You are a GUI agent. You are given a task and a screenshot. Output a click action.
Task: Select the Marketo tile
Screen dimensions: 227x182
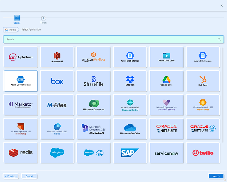pos(21,105)
